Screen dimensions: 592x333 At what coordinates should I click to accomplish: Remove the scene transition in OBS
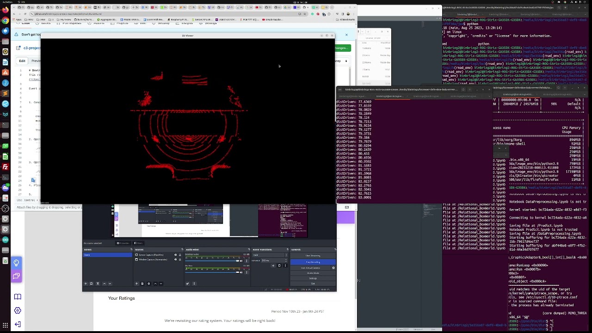279,265
